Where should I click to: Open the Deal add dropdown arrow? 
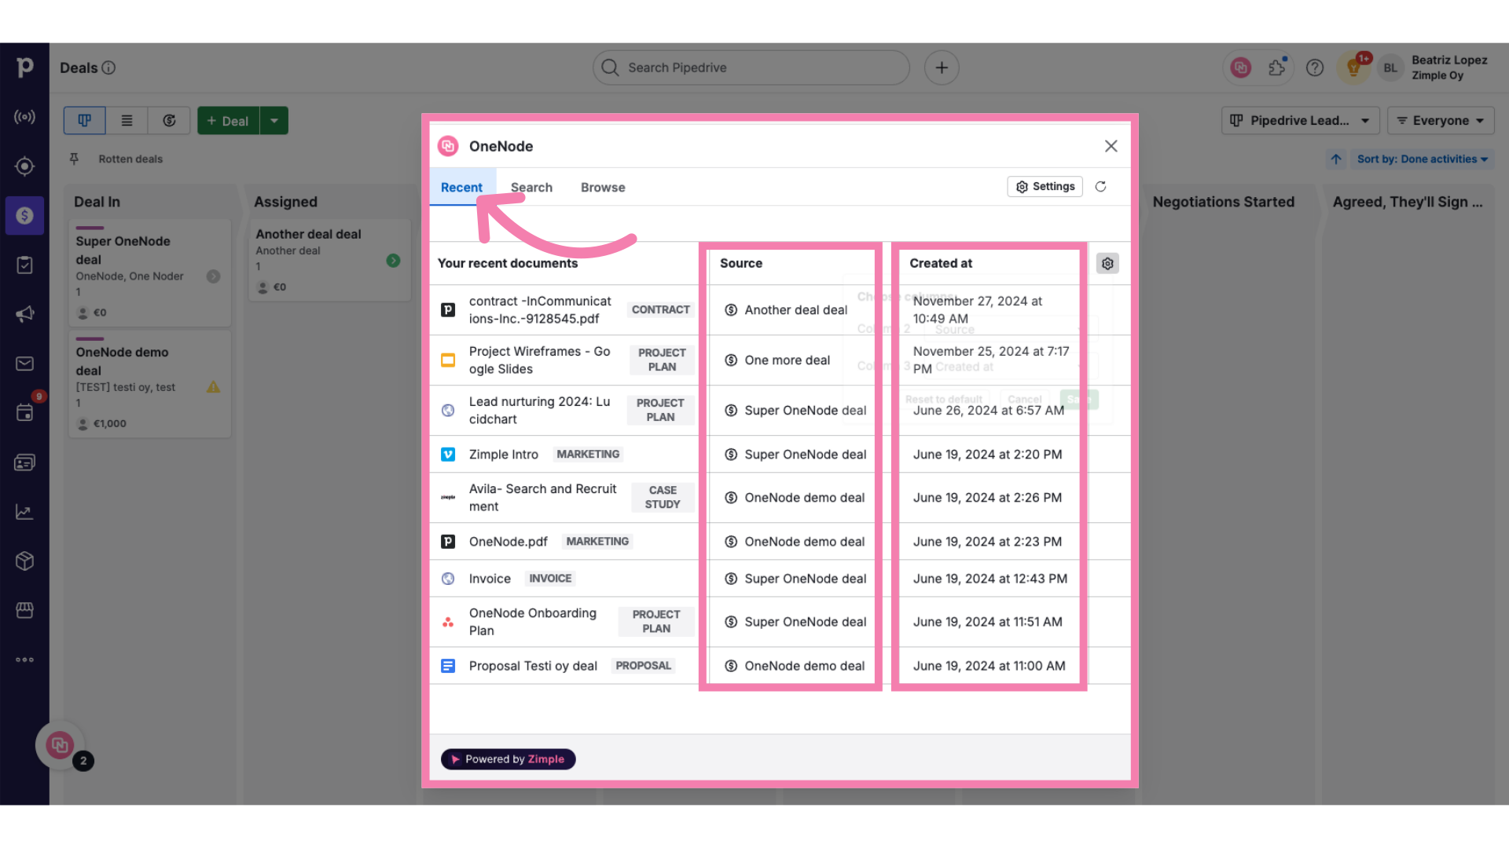point(274,120)
